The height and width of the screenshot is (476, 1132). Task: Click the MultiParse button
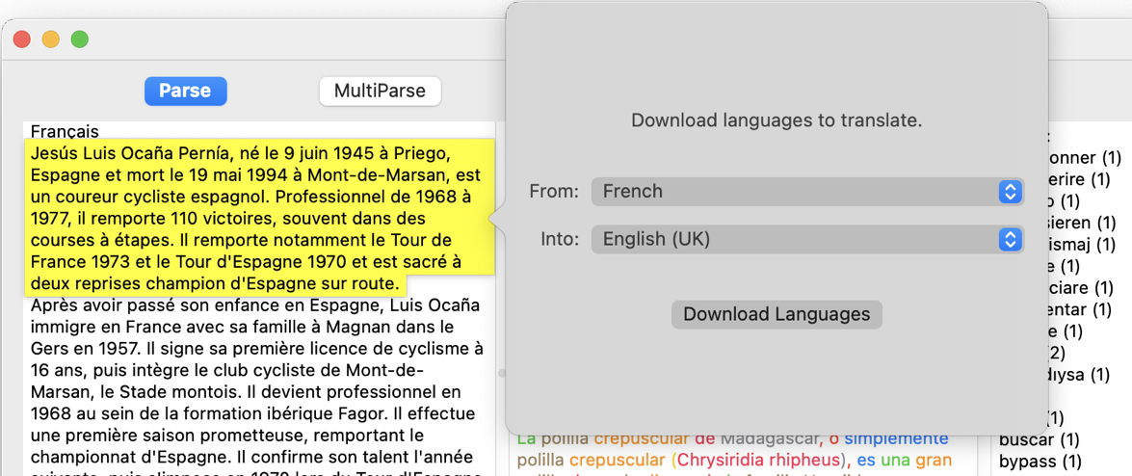pyautogui.click(x=380, y=91)
